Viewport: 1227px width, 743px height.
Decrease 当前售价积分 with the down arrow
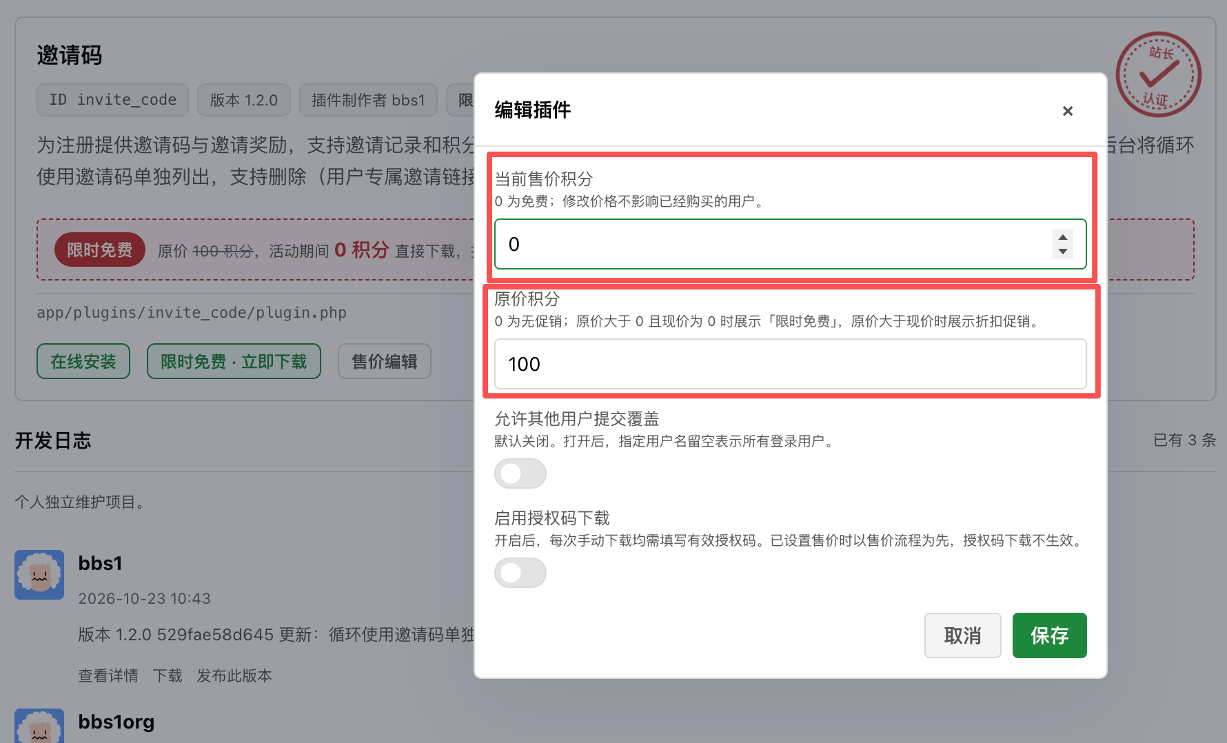[x=1063, y=252]
